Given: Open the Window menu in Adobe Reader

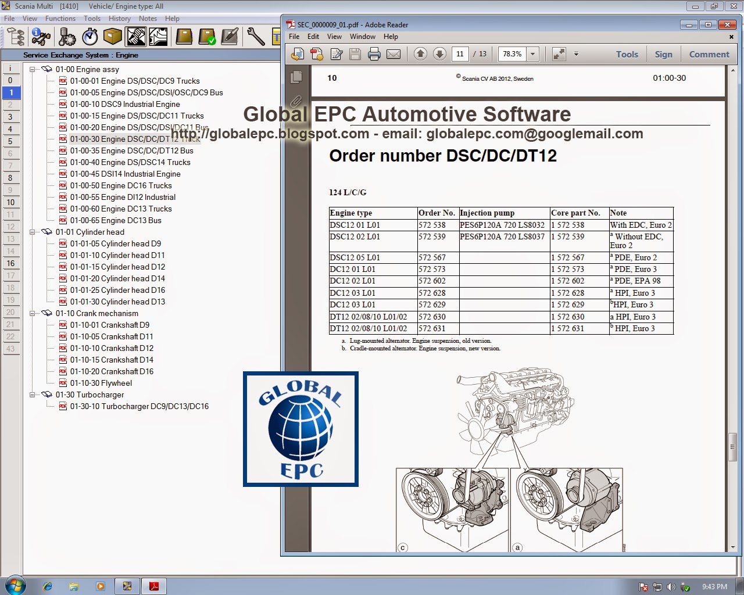Looking at the screenshot, I should tap(363, 37).
